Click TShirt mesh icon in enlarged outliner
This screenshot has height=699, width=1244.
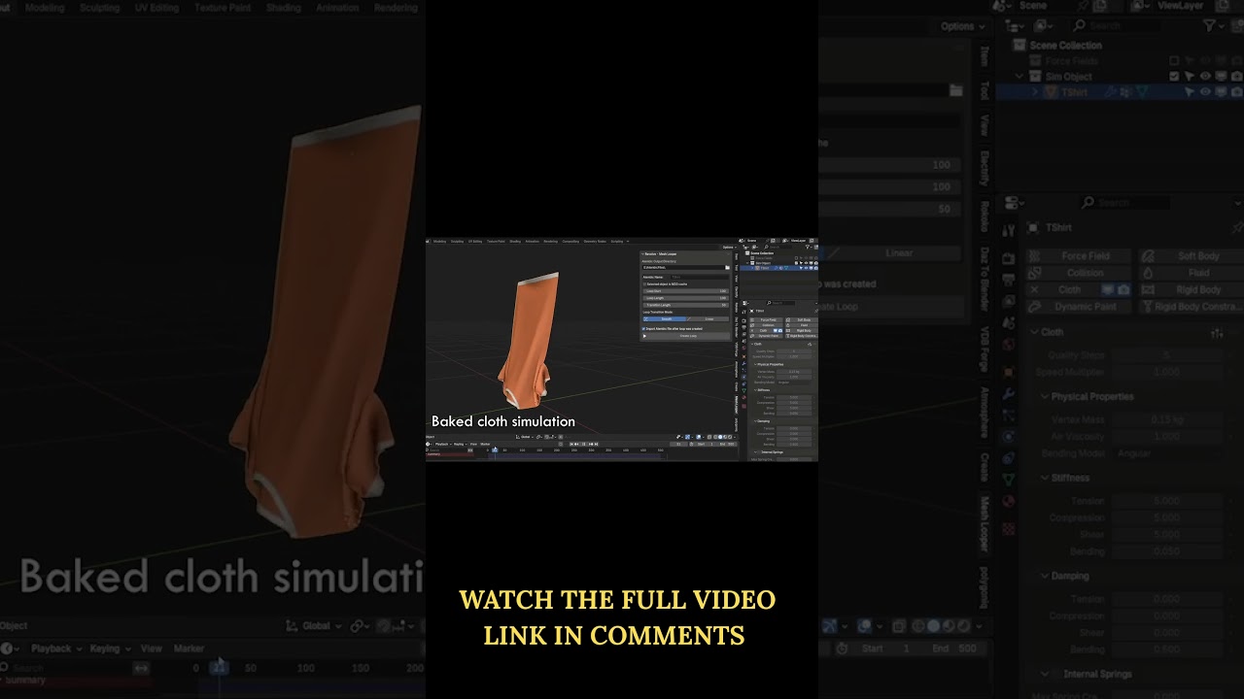[x=1051, y=92]
